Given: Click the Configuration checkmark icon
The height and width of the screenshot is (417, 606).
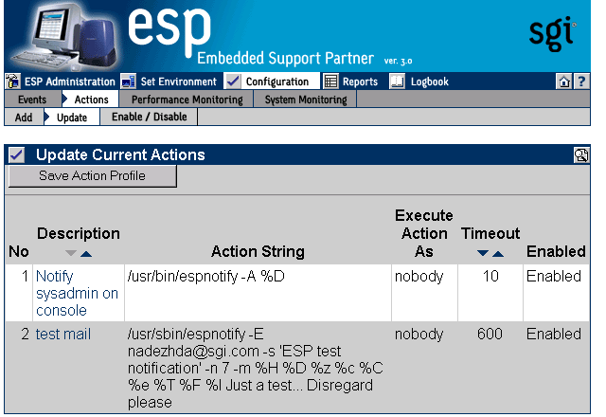Looking at the screenshot, I should pyautogui.click(x=233, y=82).
